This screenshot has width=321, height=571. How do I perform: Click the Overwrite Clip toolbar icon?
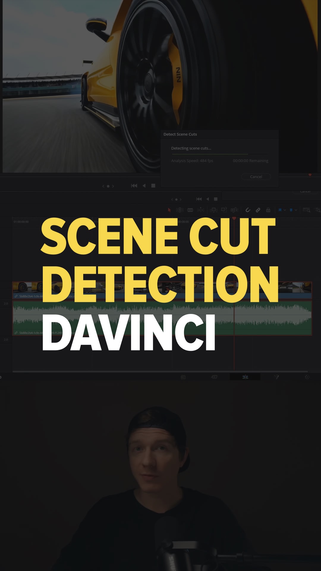click(x=224, y=210)
